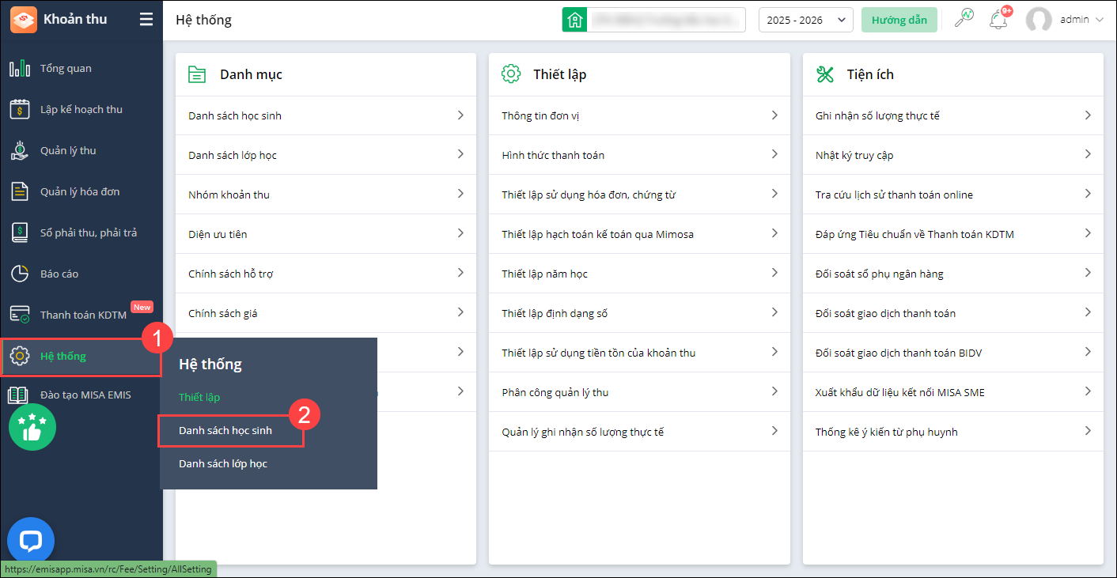Click the magnifier search icon in header
The height and width of the screenshot is (578, 1117).
pyautogui.click(x=964, y=19)
